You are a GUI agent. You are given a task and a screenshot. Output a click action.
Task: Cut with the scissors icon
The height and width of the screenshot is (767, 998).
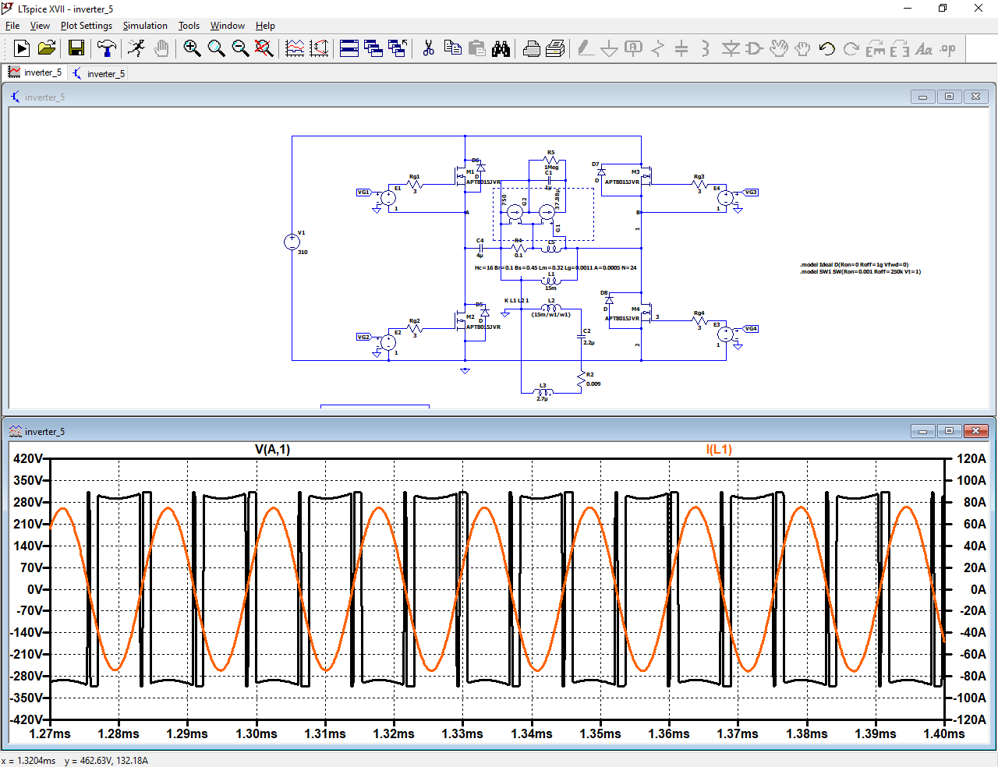point(428,48)
